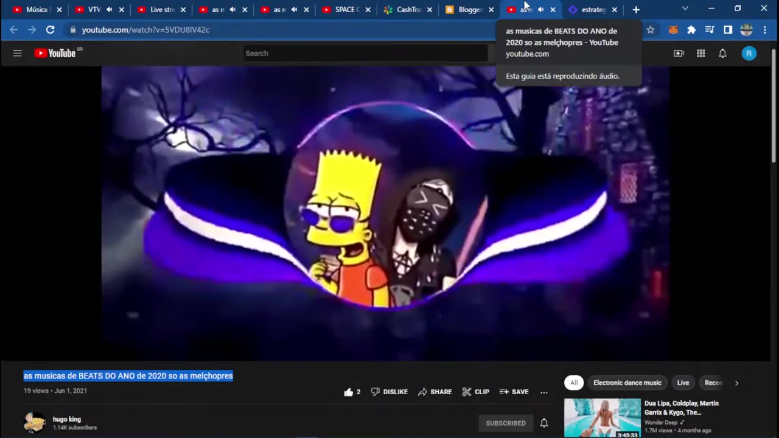The width and height of the screenshot is (779, 438).
Task: Click the highlighted video title text
Action: tap(128, 376)
